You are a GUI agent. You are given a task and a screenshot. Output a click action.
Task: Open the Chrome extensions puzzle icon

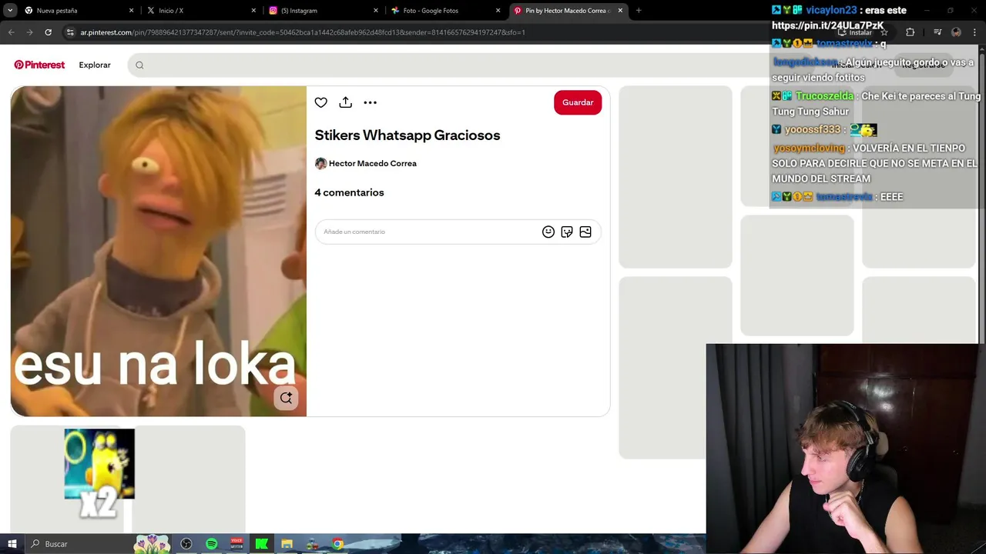click(x=910, y=32)
